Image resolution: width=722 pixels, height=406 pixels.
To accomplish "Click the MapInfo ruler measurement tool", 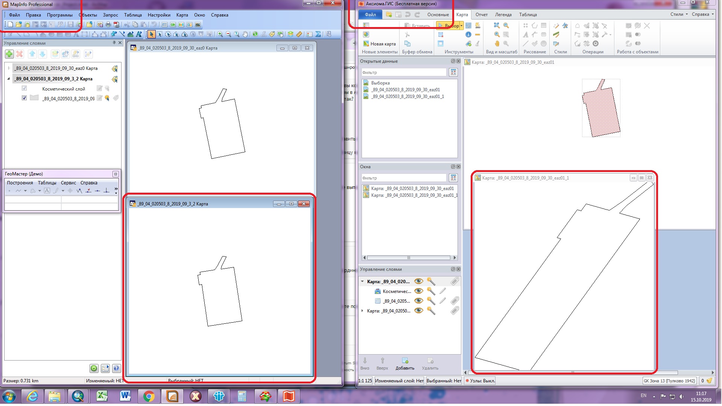I will click(x=299, y=34).
